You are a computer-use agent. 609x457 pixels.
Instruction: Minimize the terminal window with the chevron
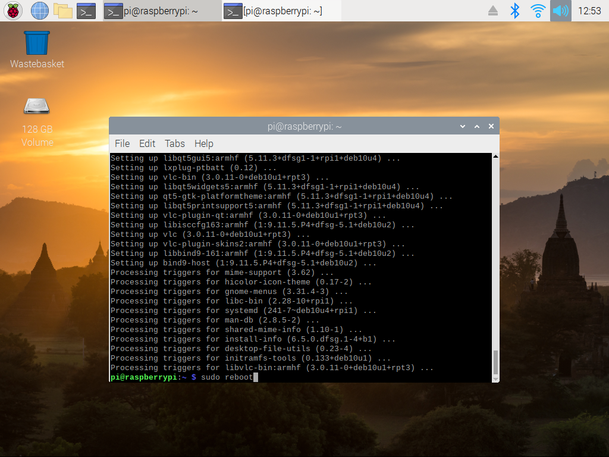pos(463,126)
